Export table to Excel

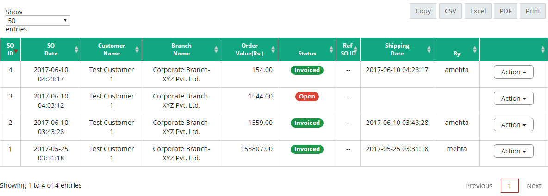(x=478, y=12)
